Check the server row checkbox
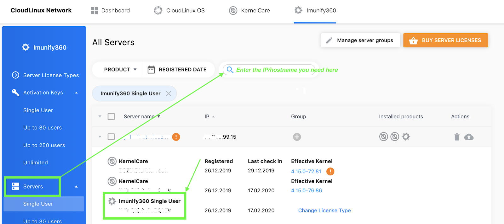The image size is (504, 224). coord(111,137)
